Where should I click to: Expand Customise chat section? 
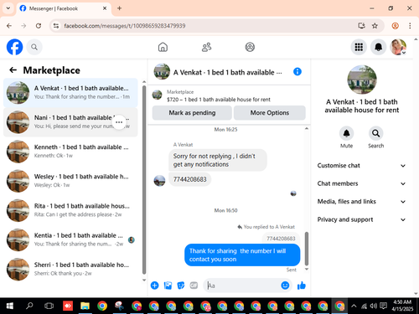click(x=361, y=166)
